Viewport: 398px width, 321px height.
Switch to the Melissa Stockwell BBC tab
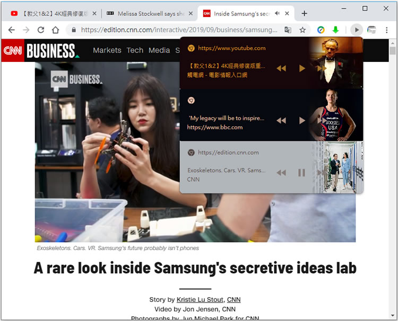point(148,13)
